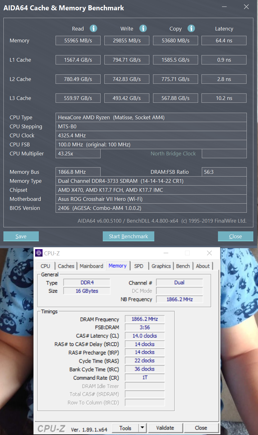Click the CPU Multiplier 43.25x field
This screenshot has height=435, width=258.
click(78, 154)
